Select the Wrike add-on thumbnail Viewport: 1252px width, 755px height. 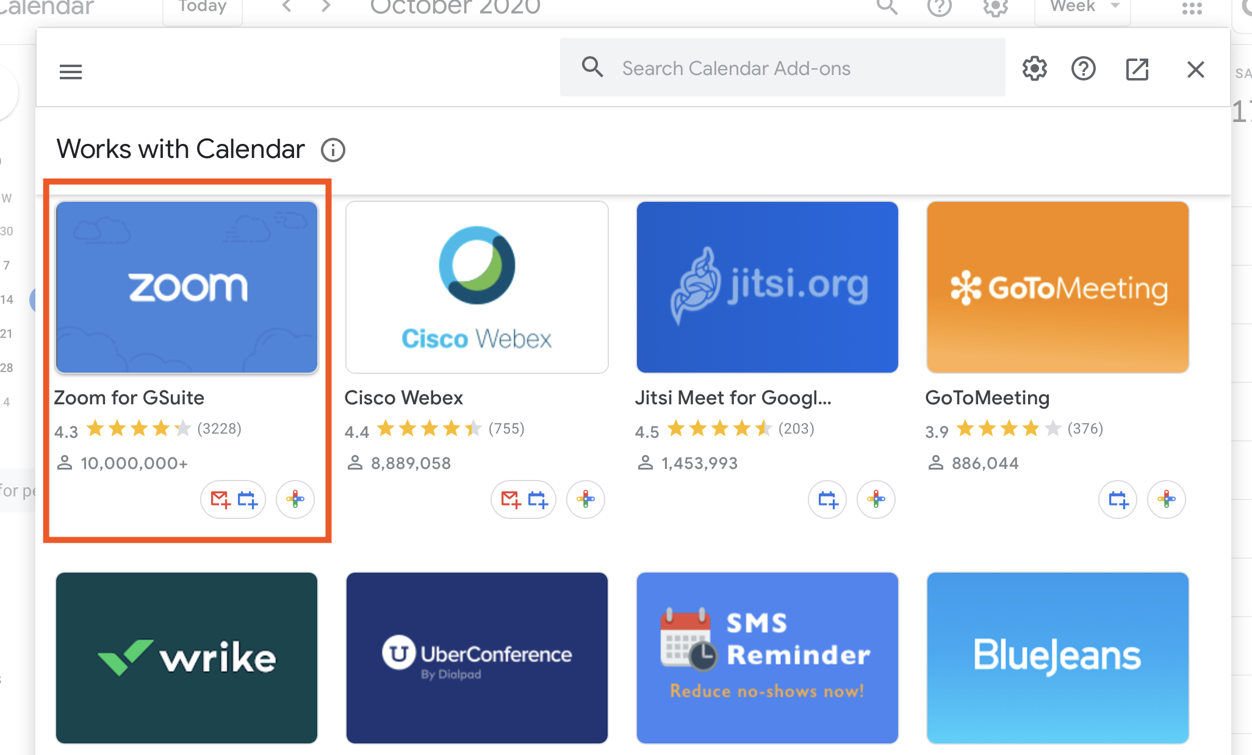pos(187,657)
